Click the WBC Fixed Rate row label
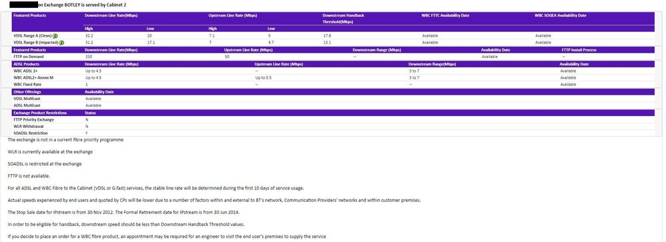The image size is (666, 242). click(27, 85)
